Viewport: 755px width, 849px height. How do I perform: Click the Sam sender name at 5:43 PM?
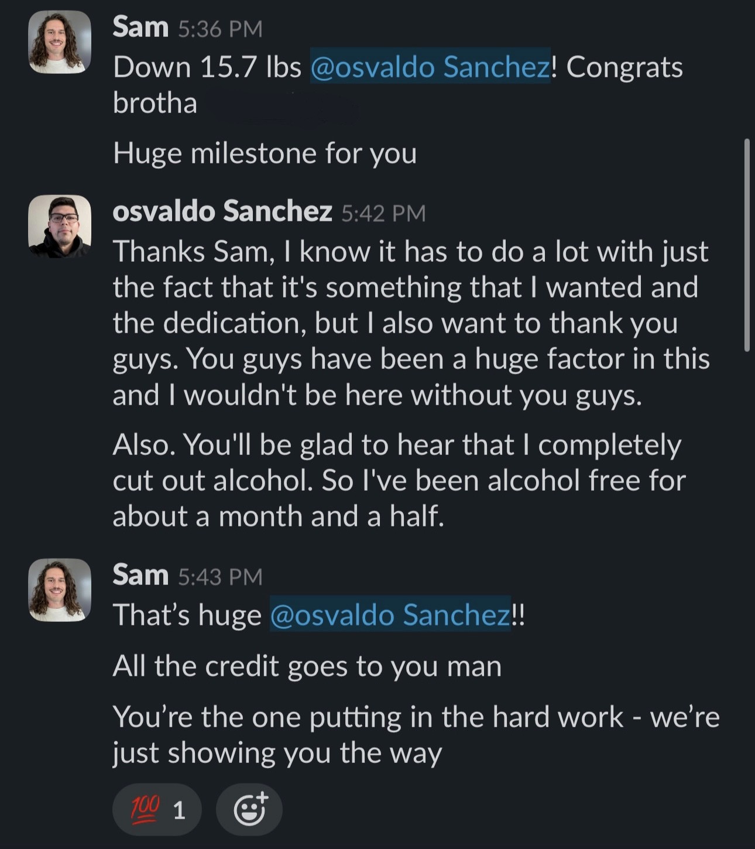click(140, 575)
